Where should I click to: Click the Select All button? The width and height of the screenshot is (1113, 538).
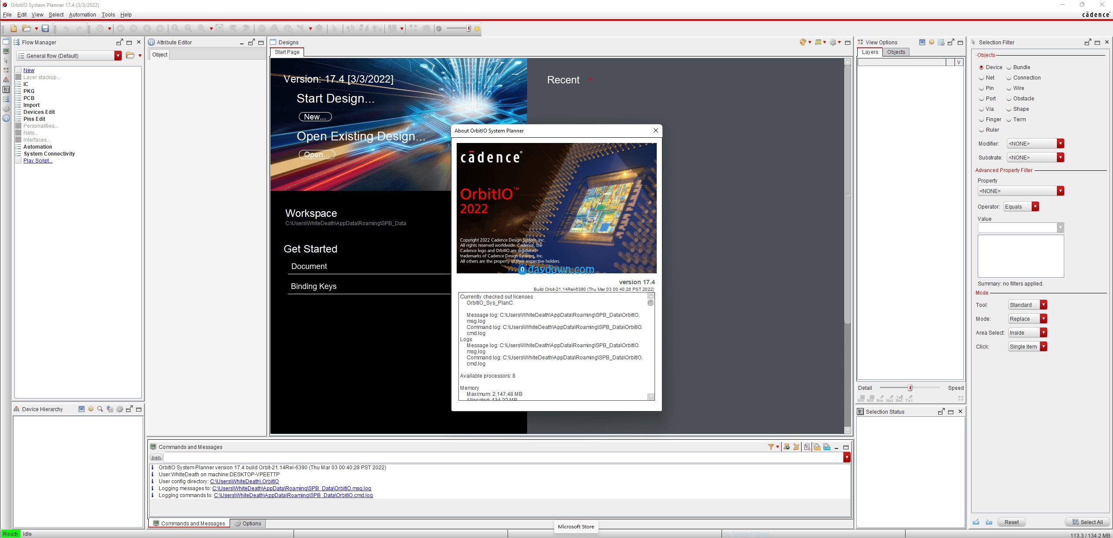(x=1088, y=522)
